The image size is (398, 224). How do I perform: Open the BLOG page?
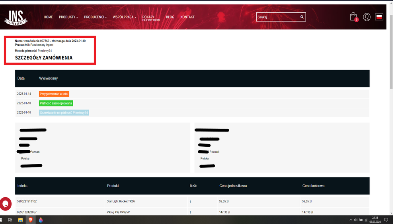coord(170,17)
